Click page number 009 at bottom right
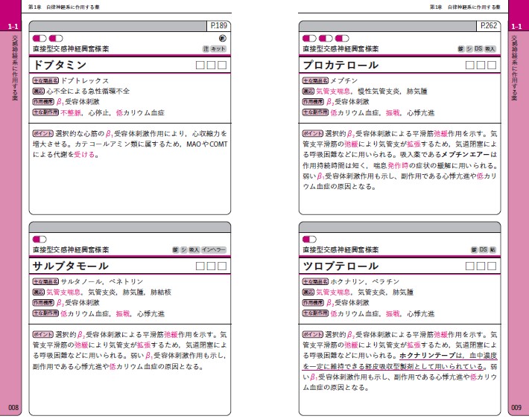This screenshot has height=419, width=529. click(518, 408)
